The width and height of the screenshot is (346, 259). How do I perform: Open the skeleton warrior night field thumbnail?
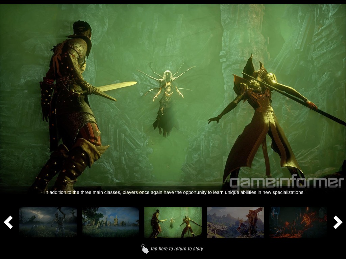coord(48,222)
